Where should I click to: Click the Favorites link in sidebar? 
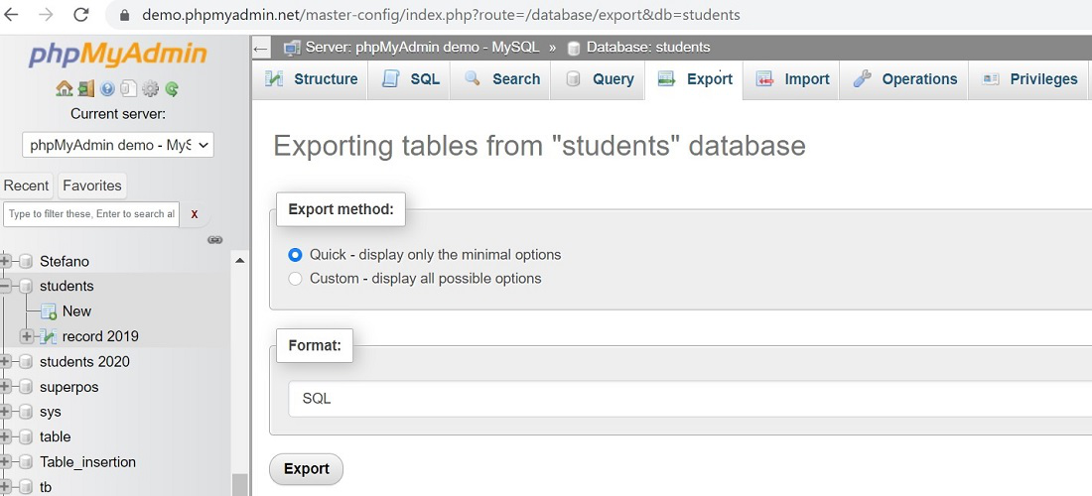coord(92,186)
